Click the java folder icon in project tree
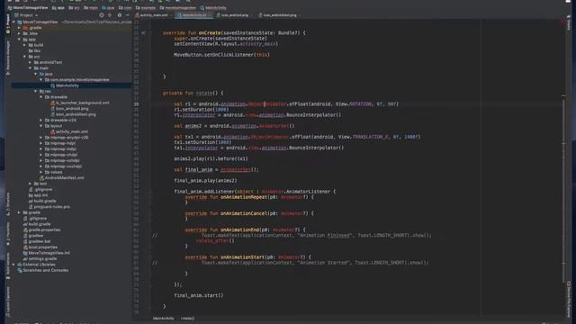The image size is (576, 324). 41,74
